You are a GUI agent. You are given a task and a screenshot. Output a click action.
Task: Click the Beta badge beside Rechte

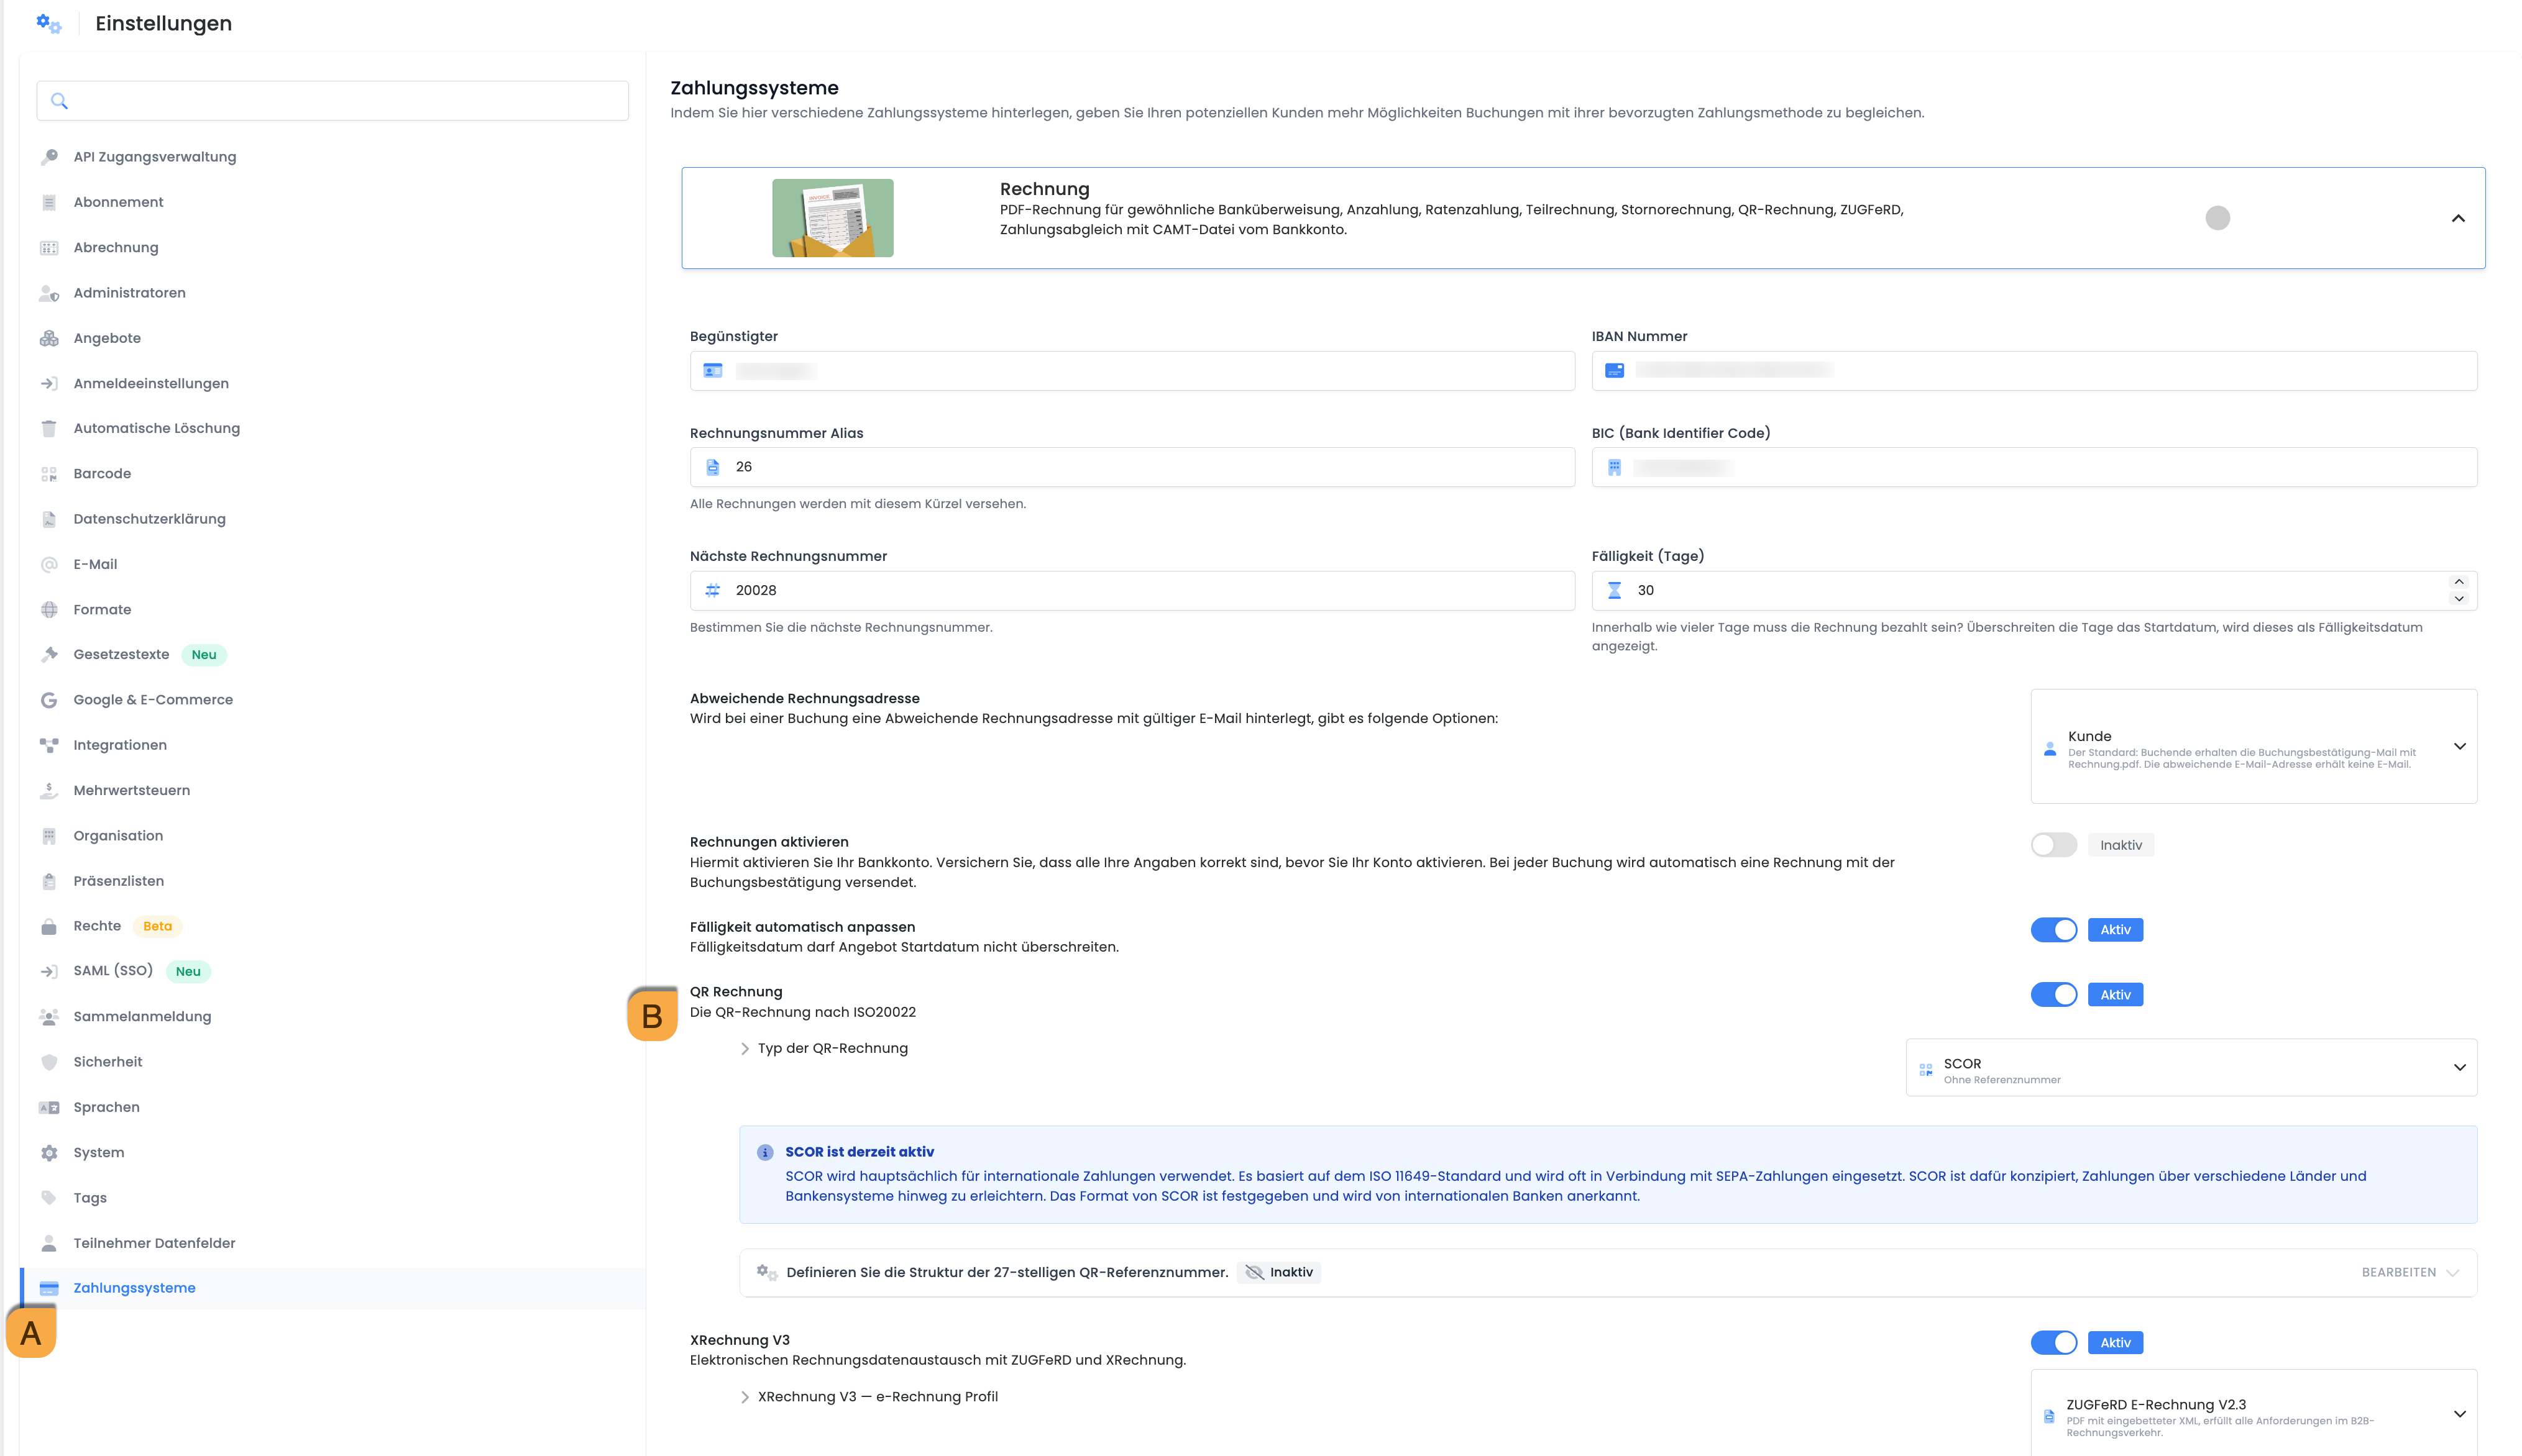157,926
